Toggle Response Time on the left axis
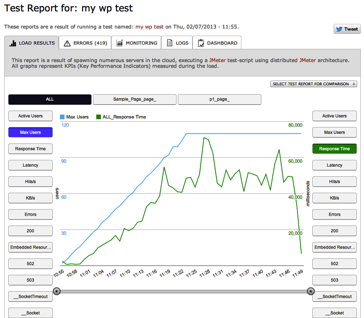Screen dimensions: 364x318 click(x=30, y=149)
